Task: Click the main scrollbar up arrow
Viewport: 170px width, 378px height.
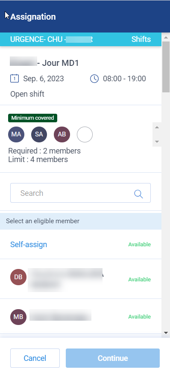Action: click(166, 37)
